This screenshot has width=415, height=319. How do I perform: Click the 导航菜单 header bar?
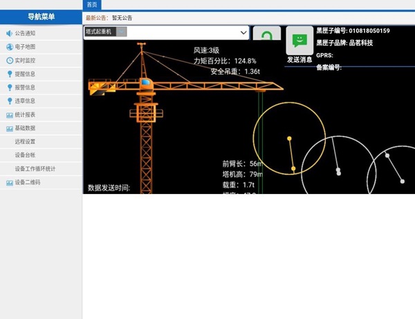click(x=41, y=17)
